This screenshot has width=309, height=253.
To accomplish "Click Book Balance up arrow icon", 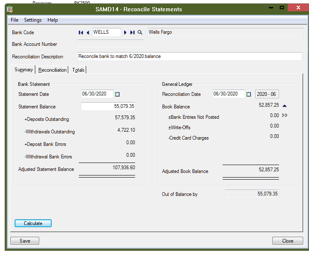I will pos(284,106).
